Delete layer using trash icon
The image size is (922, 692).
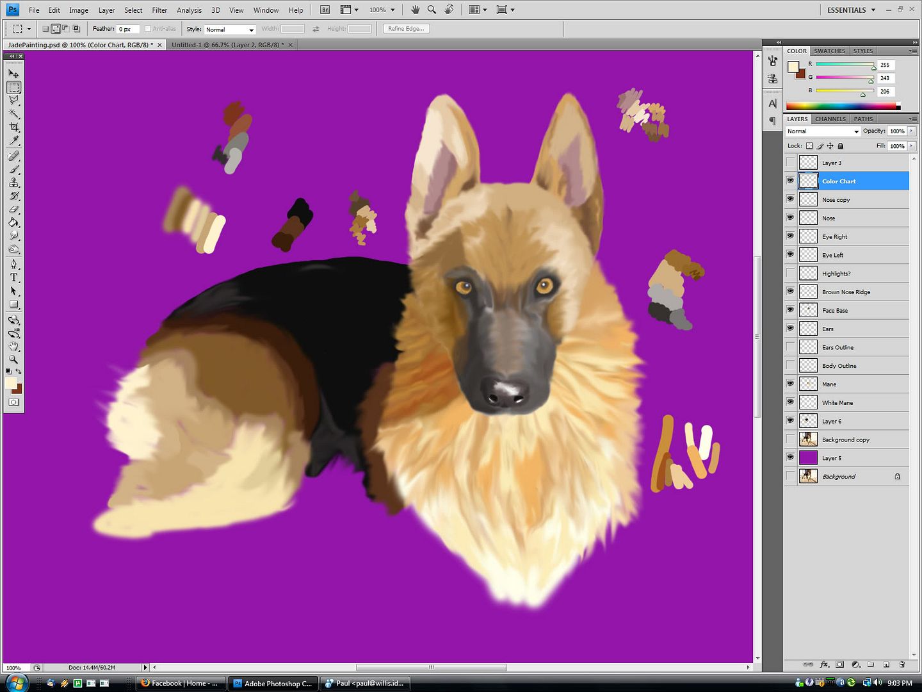[902, 664]
